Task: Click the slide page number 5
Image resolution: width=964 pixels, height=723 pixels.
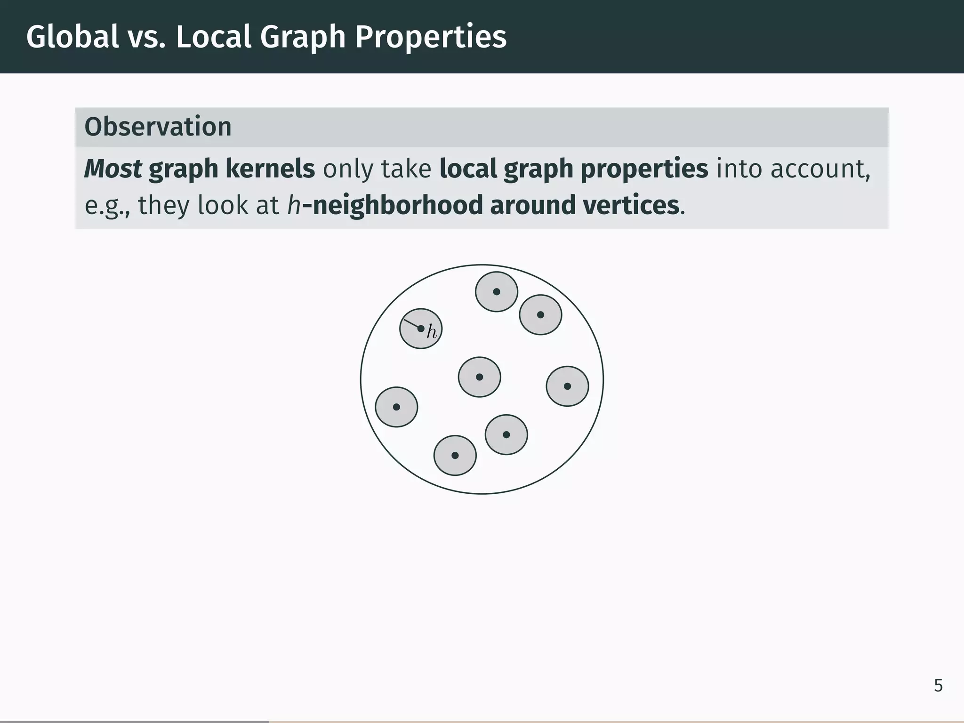Action: pos(938,686)
